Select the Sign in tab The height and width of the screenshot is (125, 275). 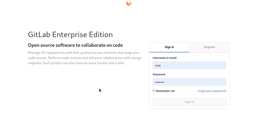(169, 47)
